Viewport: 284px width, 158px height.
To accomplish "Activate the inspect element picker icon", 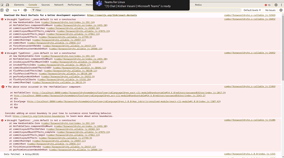I will (x=2, y=5).
